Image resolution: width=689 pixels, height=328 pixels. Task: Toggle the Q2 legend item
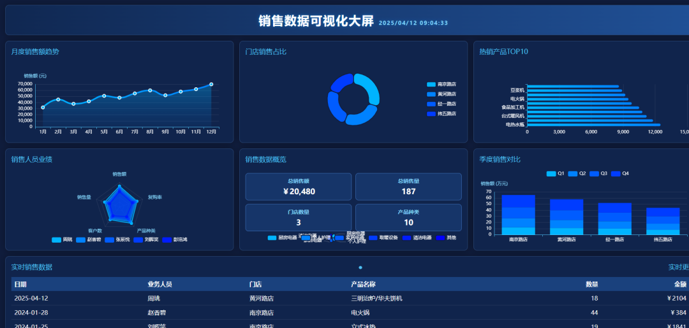tap(577, 174)
